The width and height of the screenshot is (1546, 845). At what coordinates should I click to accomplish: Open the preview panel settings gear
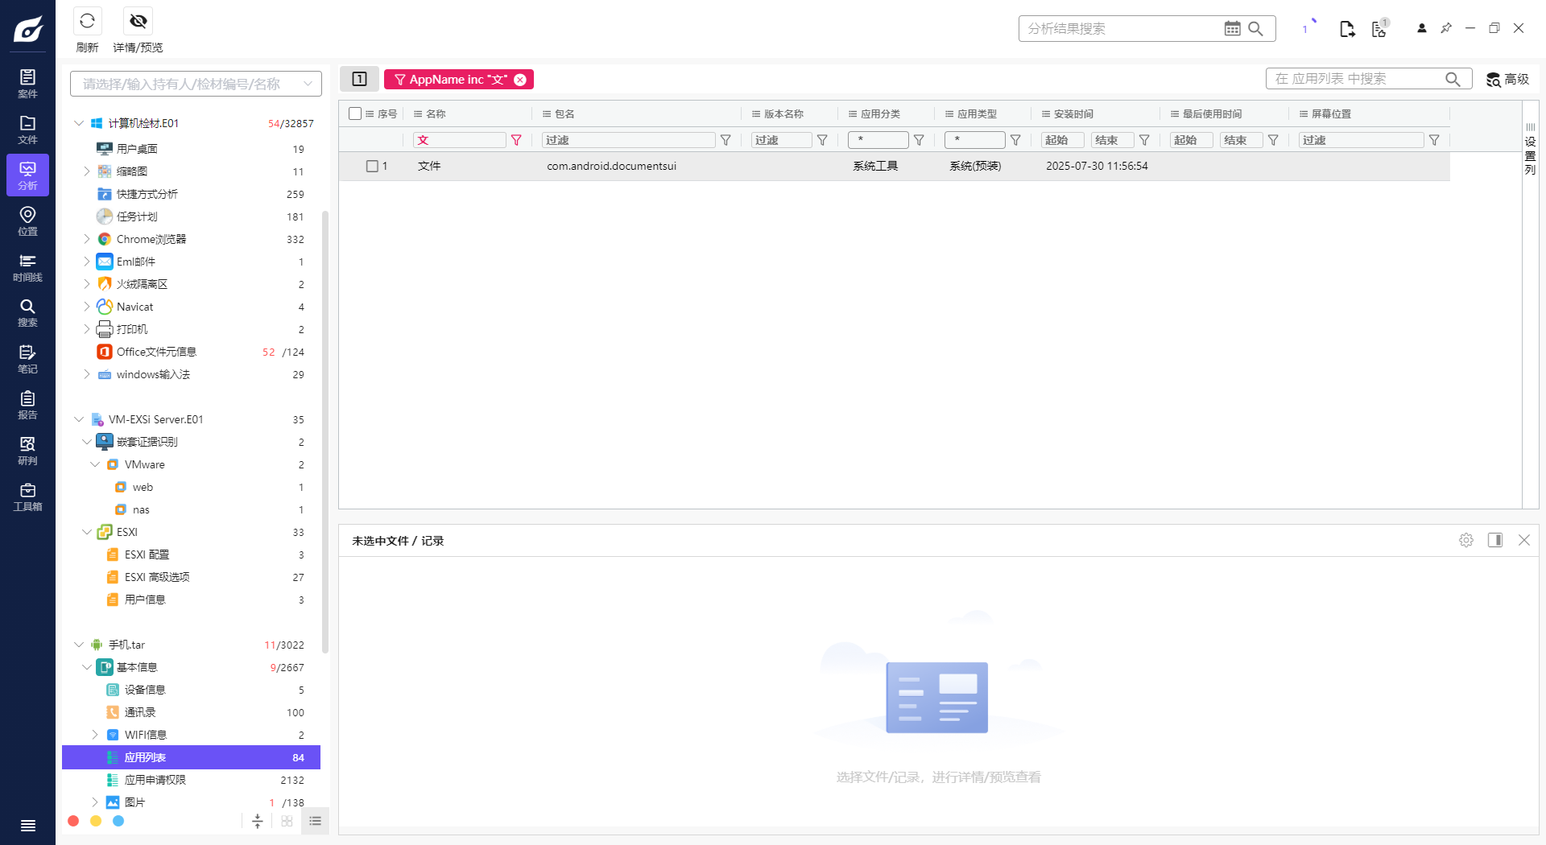tap(1465, 540)
